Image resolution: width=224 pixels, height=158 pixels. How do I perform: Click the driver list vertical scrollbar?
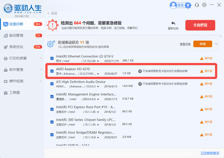[221, 36]
